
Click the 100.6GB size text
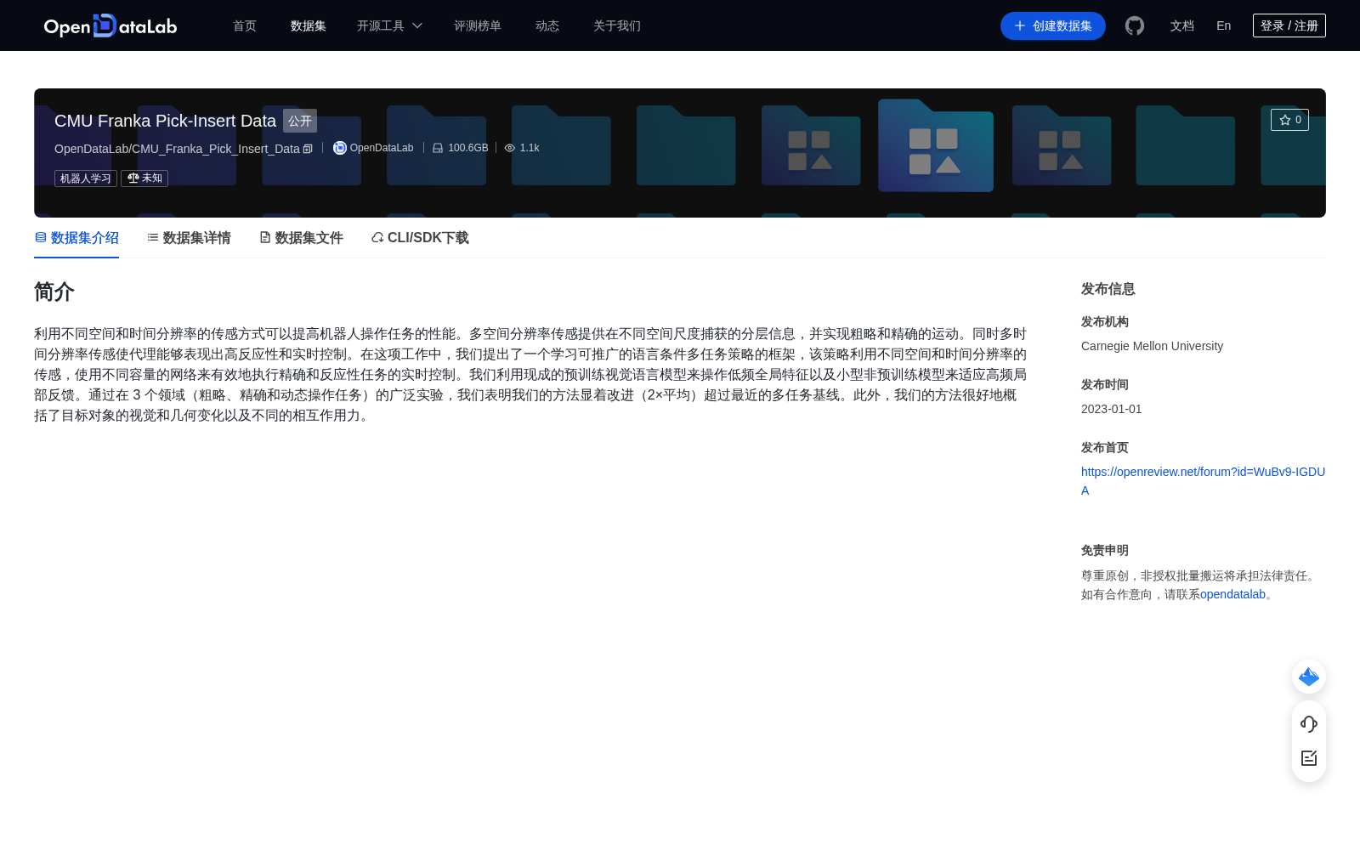point(468,148)
